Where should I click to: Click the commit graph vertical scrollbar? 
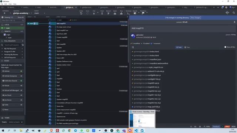click(x=128, y=41)
